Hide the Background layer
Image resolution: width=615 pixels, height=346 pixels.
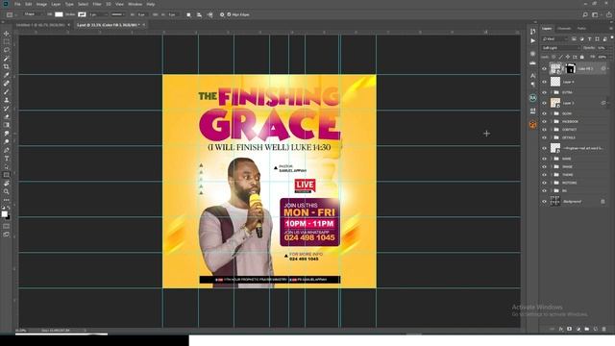click(544, 202)
